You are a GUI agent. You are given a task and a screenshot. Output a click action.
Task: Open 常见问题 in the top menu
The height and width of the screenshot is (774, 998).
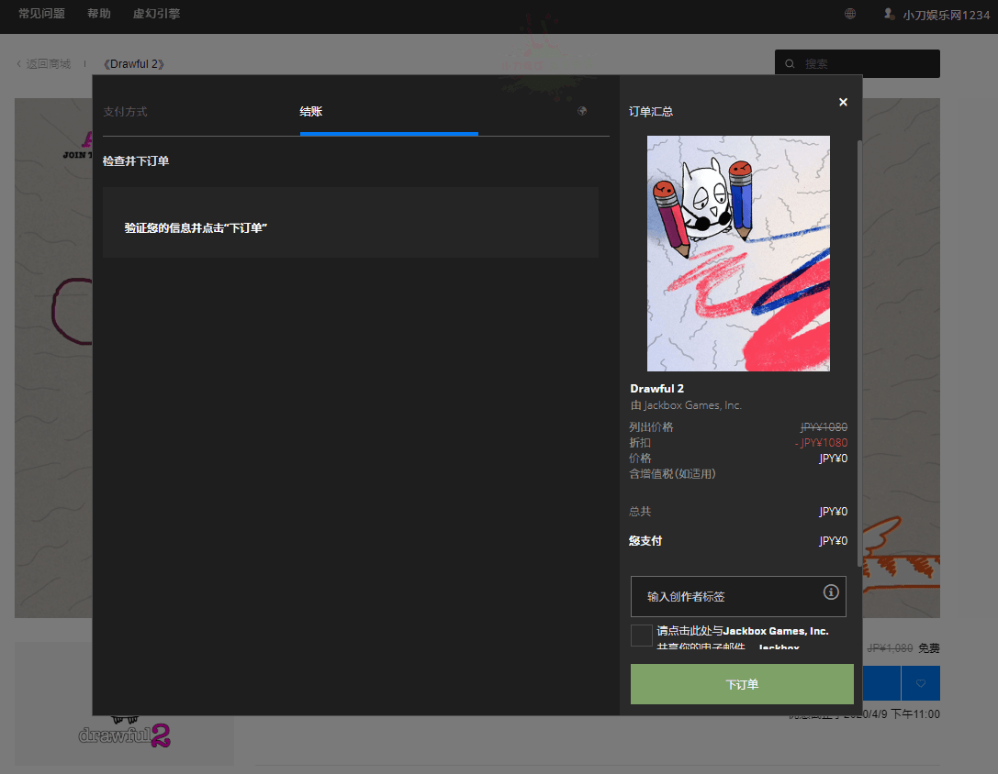(x=40, y=14)
